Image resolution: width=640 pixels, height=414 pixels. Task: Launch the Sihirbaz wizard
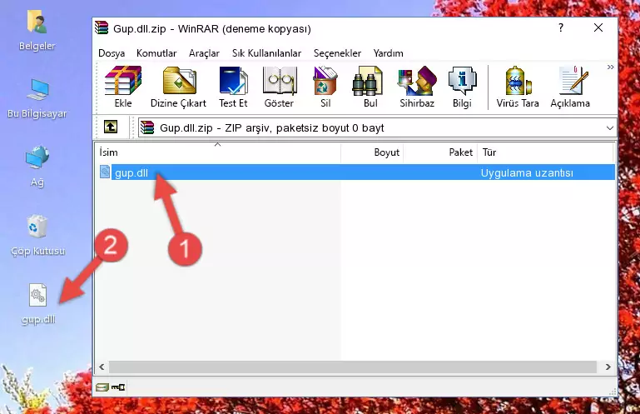pos(417,87)
